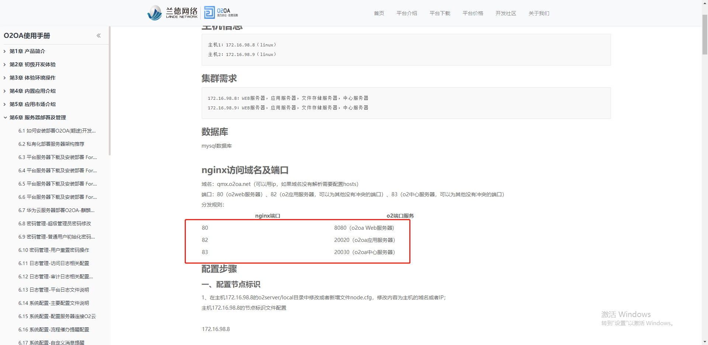Click the sidebar scrollbar thumb

click(x=110, y=91)
